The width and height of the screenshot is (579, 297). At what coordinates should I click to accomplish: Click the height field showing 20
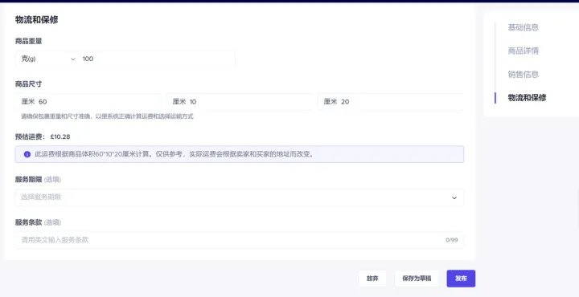391,102
